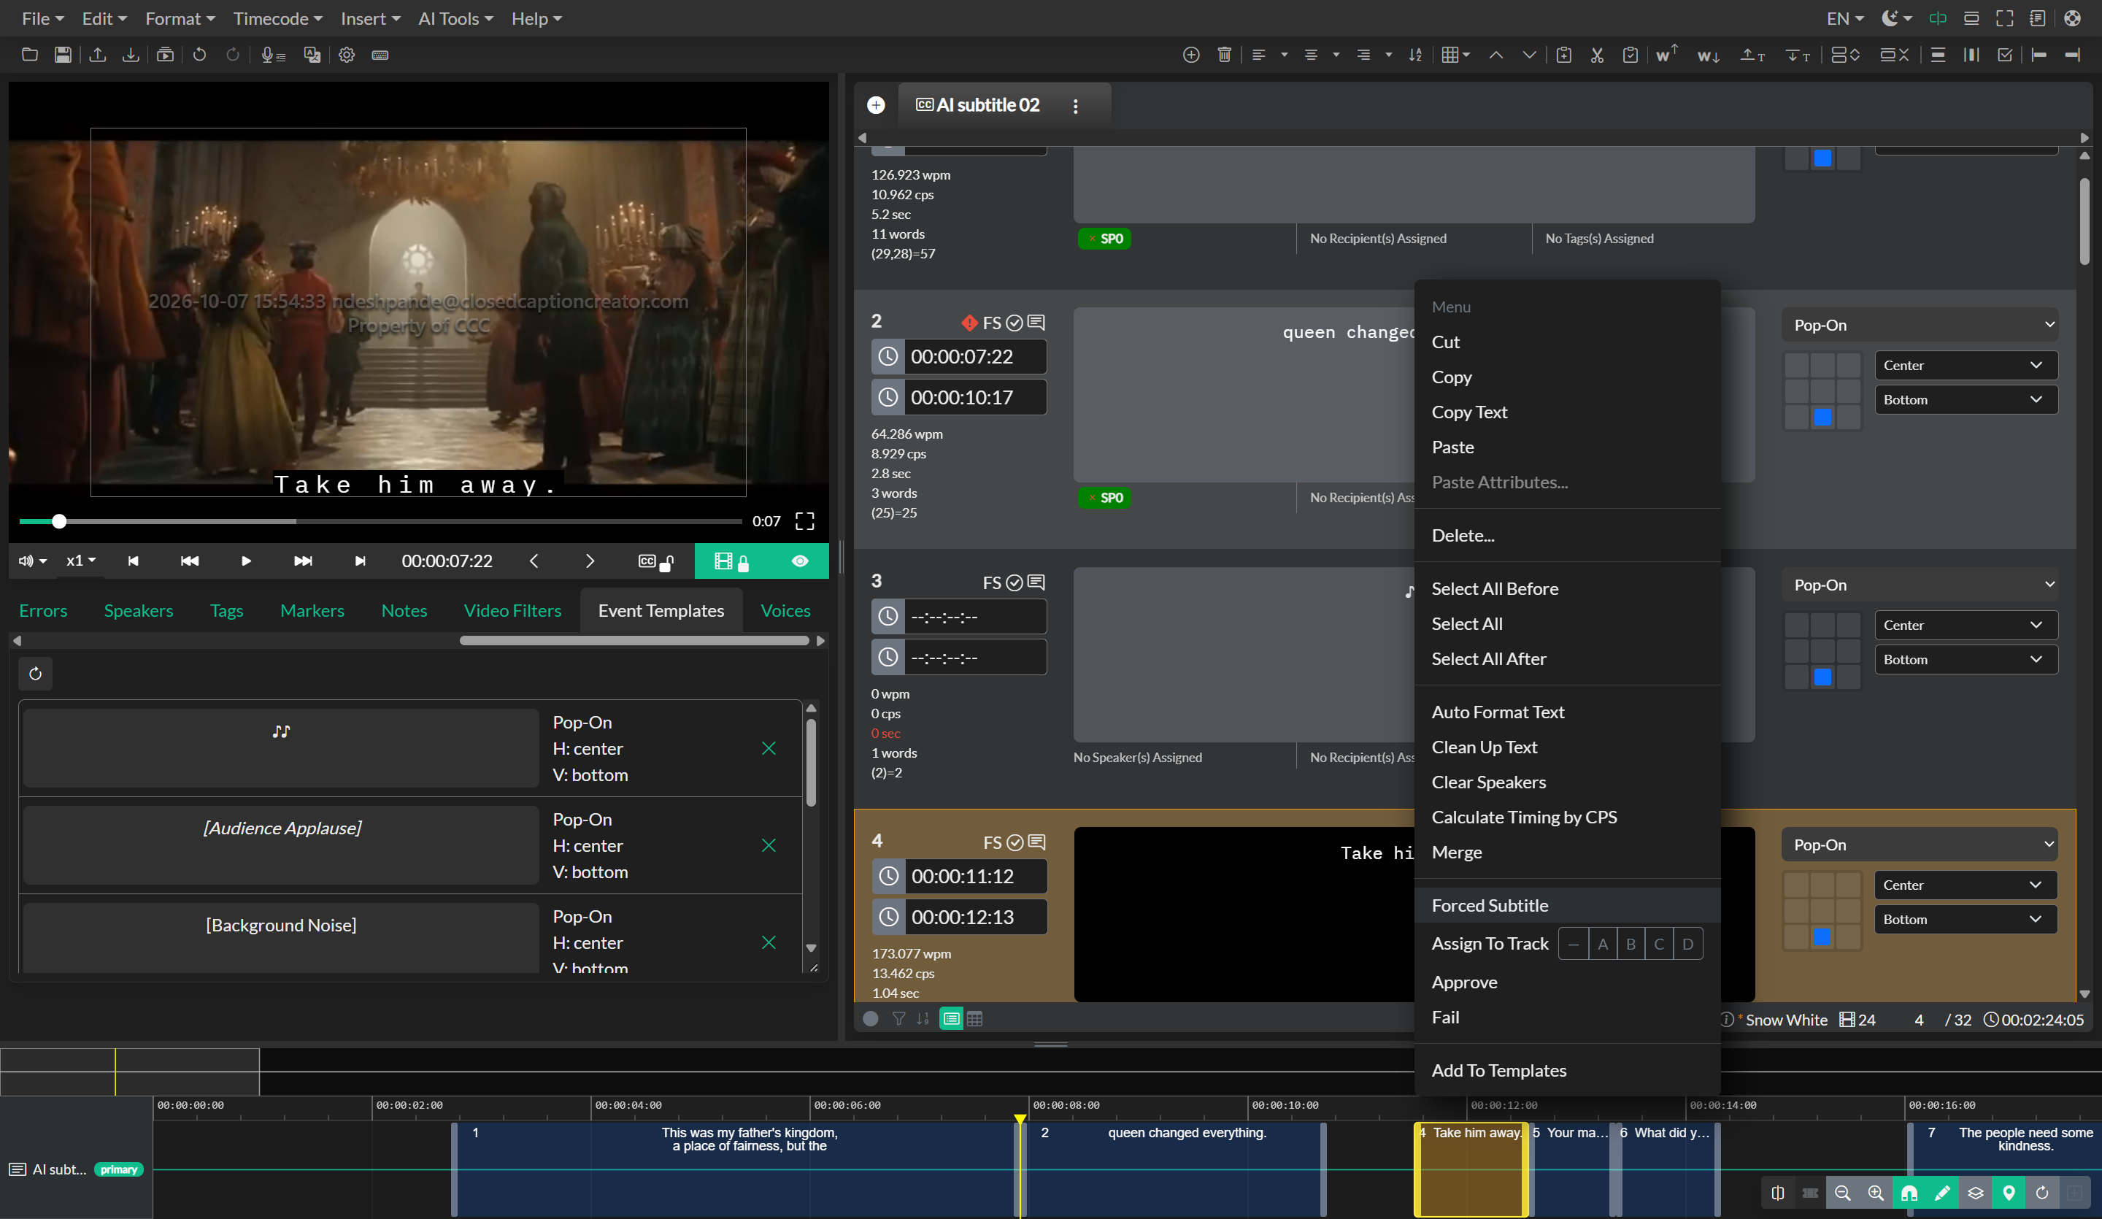Open the Timecode menu
2102x1219 pixels.
coord(278,18)
